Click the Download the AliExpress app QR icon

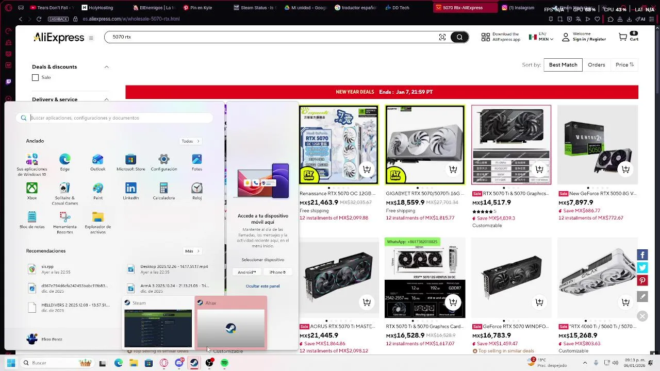(x=486, y=37)
